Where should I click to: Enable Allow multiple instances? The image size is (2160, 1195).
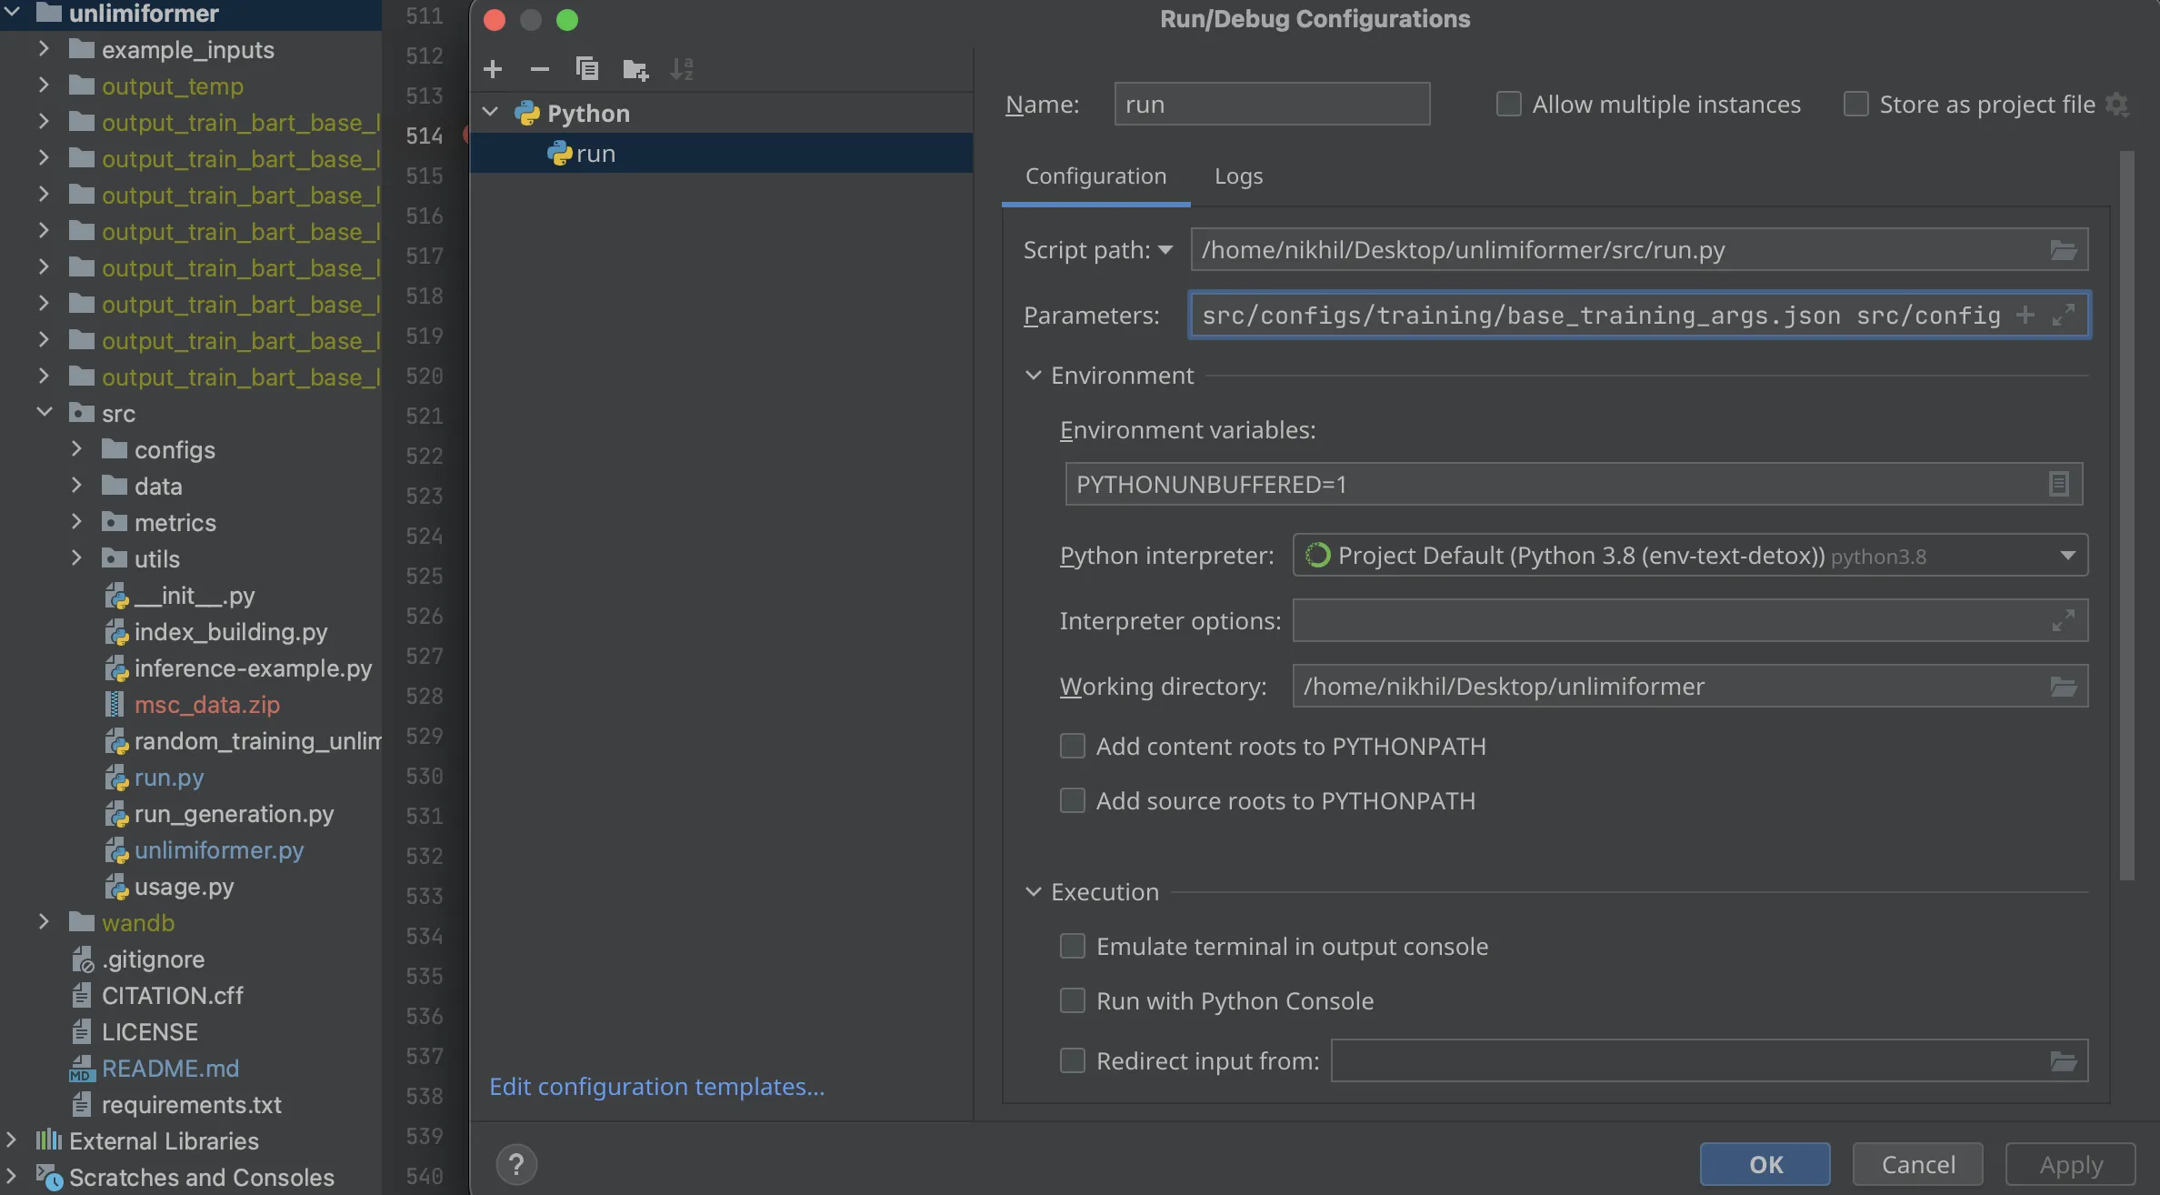point(1509,105)
